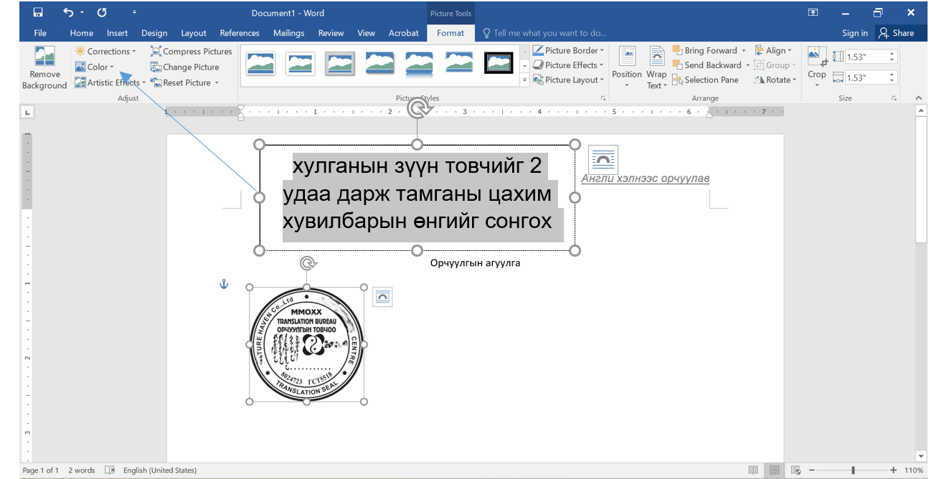Select the Crop tool

coord(816,57)
